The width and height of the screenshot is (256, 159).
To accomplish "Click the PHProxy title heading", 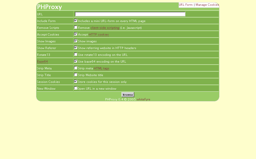I will coord(49,7).
